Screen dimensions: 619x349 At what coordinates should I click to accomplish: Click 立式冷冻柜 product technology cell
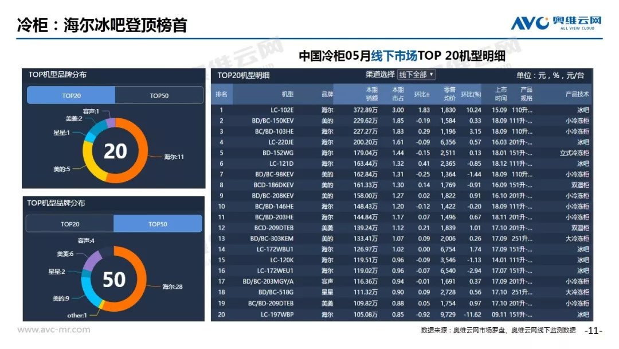574,153
